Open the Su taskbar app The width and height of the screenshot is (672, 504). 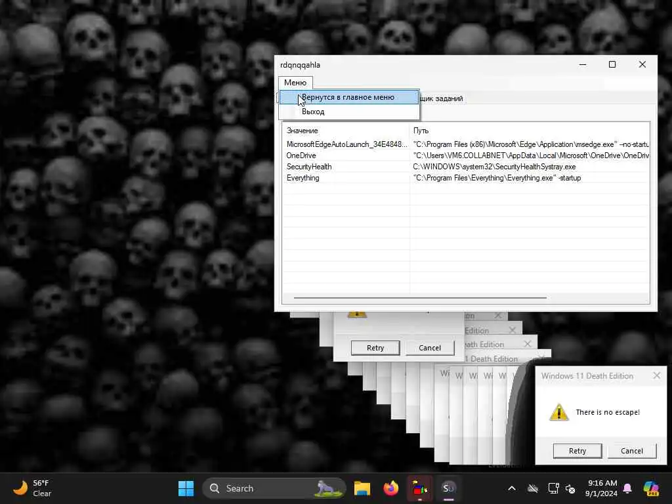pyautogui.click(x=448, y=488)
